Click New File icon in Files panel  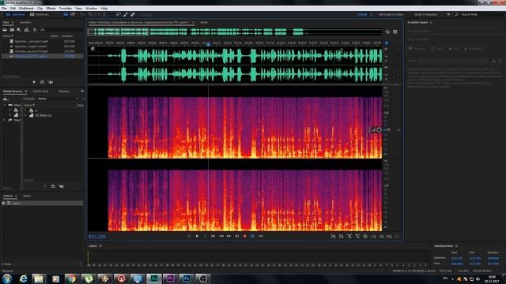pyautogui.click(x=19, y=30)
